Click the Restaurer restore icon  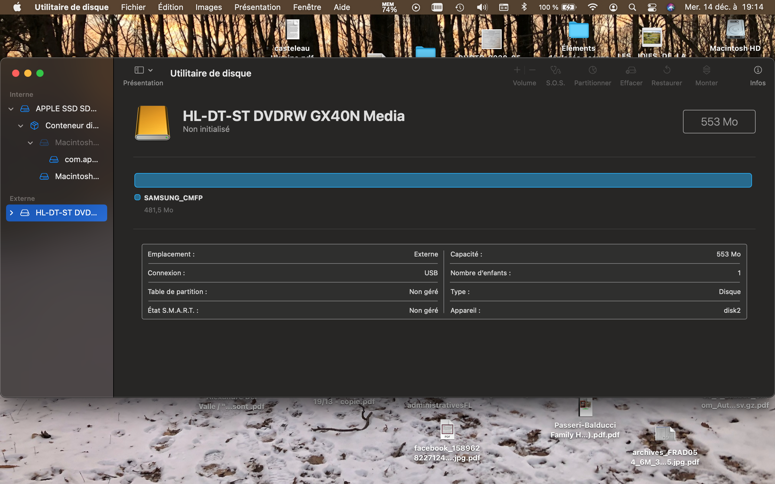point(667,70)
